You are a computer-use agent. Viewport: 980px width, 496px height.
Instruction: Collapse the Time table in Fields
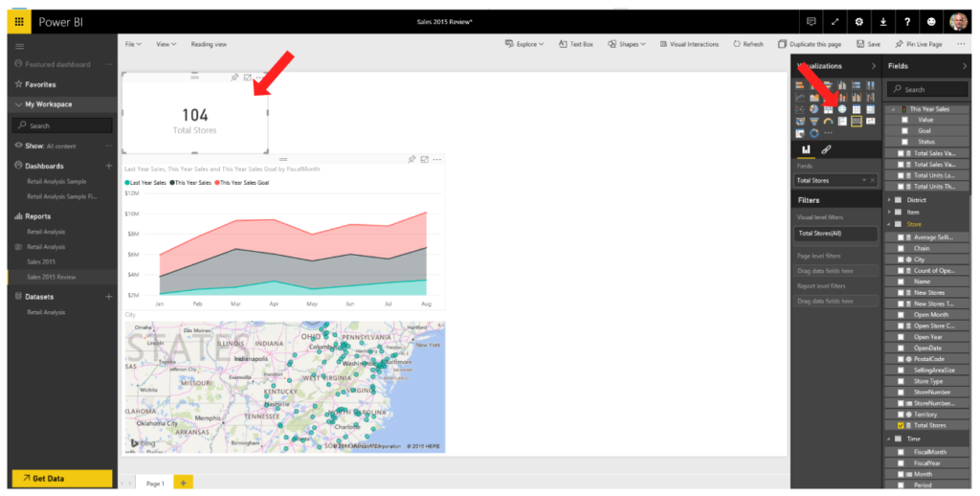click(x=889, y=440)
